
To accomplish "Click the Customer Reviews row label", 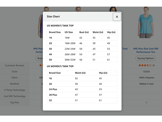I will tap(14, 66).
